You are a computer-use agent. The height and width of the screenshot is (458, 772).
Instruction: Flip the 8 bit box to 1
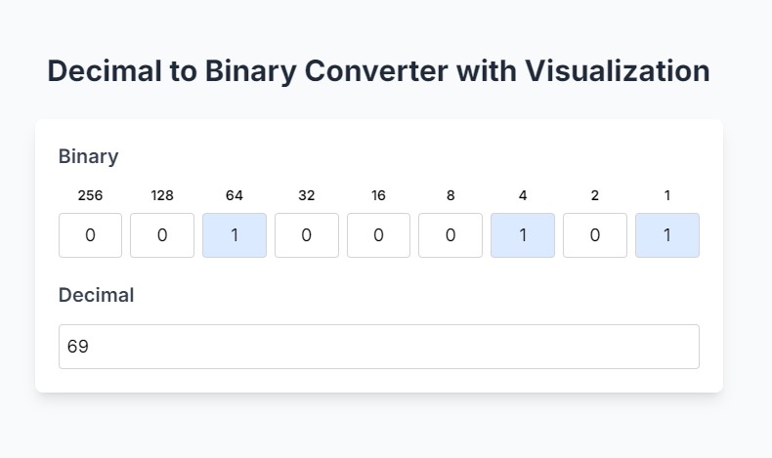pos(450,235)
